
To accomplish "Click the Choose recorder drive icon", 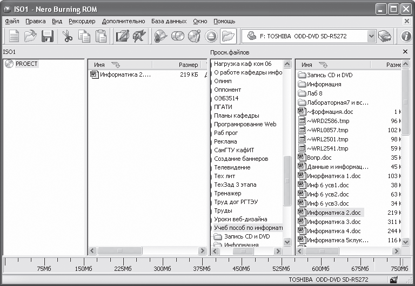I will click(384, 36).
